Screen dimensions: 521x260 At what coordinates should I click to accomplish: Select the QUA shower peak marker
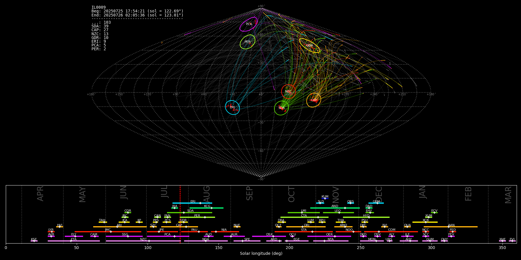407,227
